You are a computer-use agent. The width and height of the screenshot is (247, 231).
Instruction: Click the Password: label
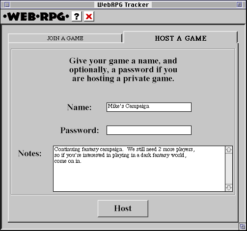80,130
